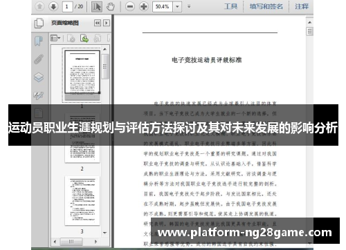The width and height of the screenshot is (346, 250).
Task: Click the page number input field
Action: tap(67, 6)
